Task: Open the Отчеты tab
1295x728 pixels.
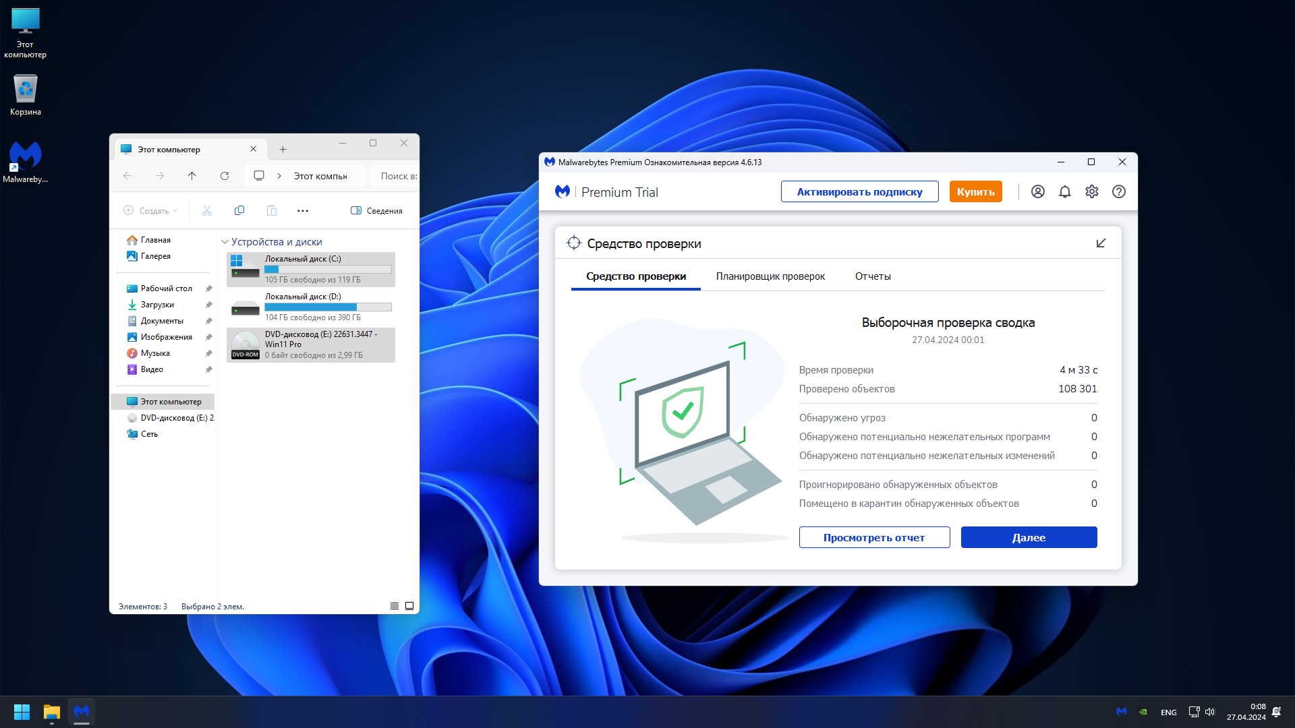Action: 873,276
